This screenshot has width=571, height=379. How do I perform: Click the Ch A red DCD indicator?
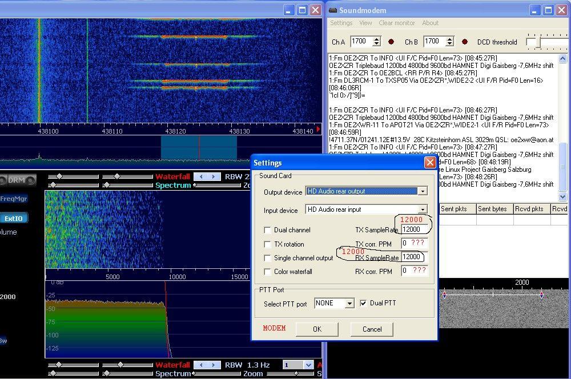(391, 42)
